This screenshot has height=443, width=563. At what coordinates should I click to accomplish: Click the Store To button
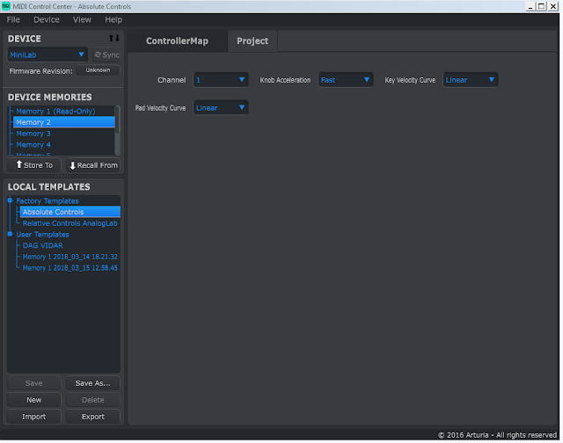click(x=34, y=165)
